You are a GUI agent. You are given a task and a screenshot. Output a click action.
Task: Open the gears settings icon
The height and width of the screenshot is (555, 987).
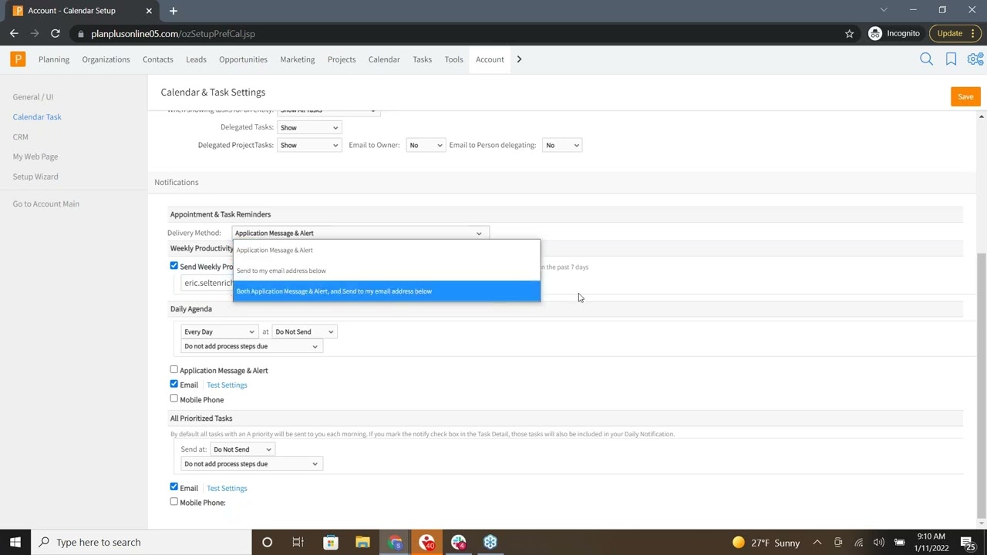point(975,59)
